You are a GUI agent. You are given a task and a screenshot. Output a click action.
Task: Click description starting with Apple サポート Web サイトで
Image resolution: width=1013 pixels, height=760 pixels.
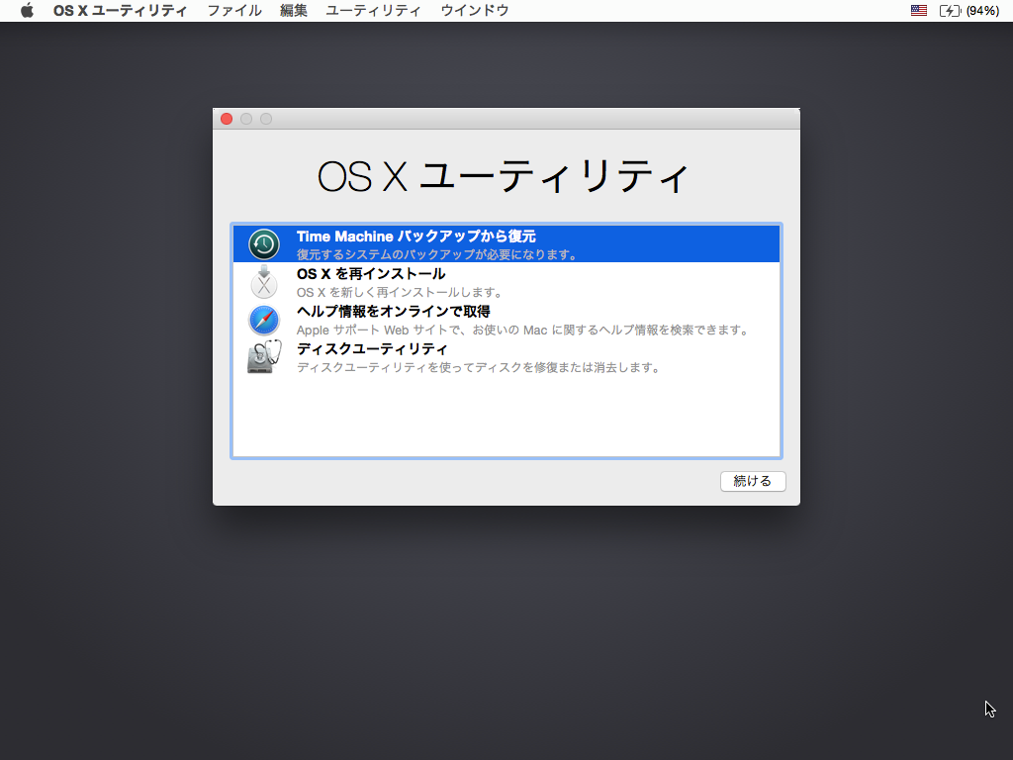pyautogui.click(x=523, y=330)
